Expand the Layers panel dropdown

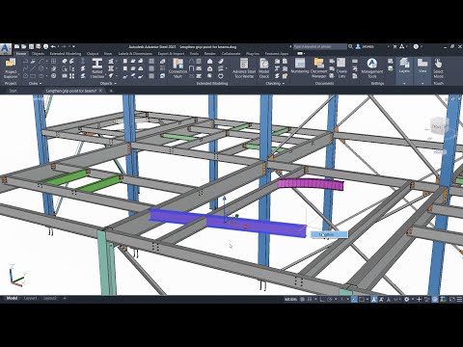point(404,83)
